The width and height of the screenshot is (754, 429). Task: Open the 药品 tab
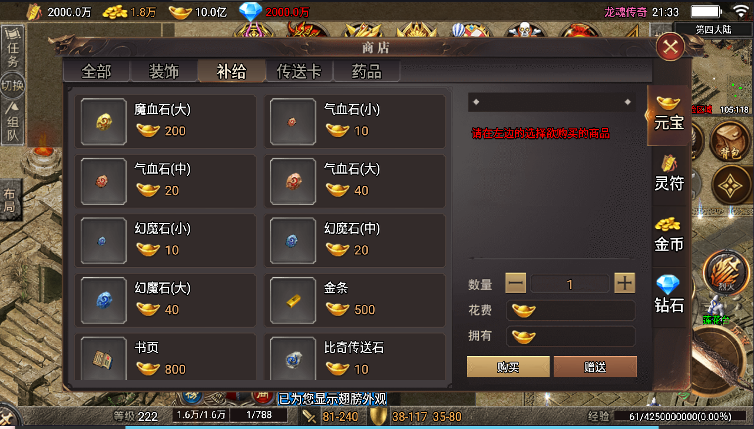[x=367, y=72]
